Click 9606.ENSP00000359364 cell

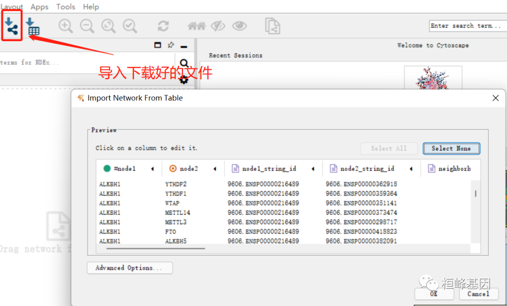coord(361,194)
